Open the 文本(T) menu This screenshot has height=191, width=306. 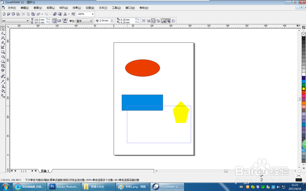pyautogui.click(x=103, y=8)
